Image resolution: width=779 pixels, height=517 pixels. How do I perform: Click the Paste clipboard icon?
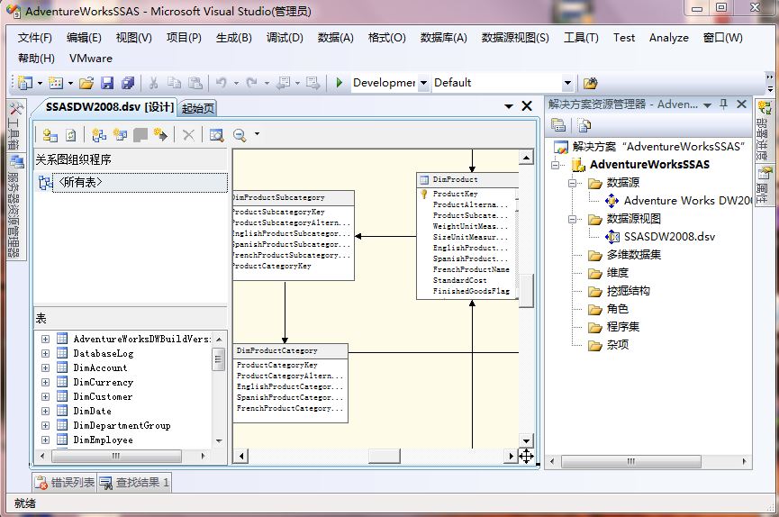(195, 83)
